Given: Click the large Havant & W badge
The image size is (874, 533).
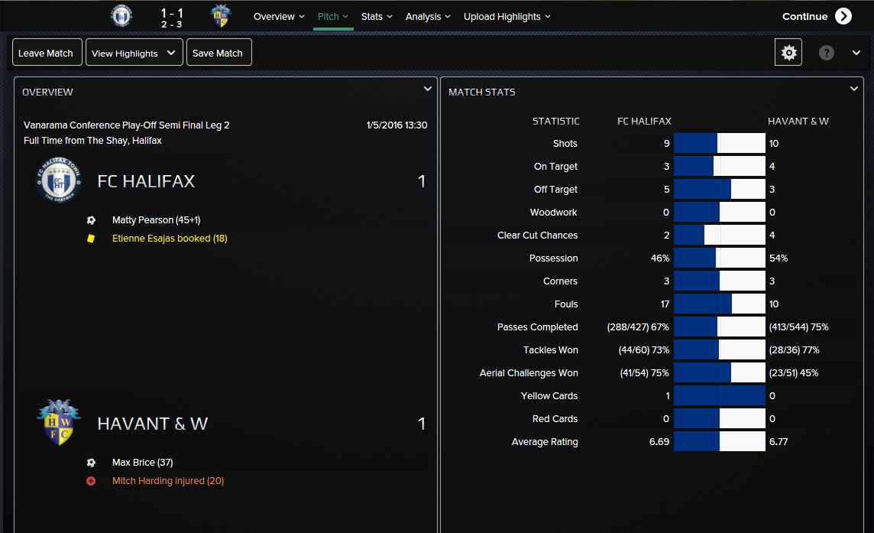Looking at the screenshot, I should 59,422.
